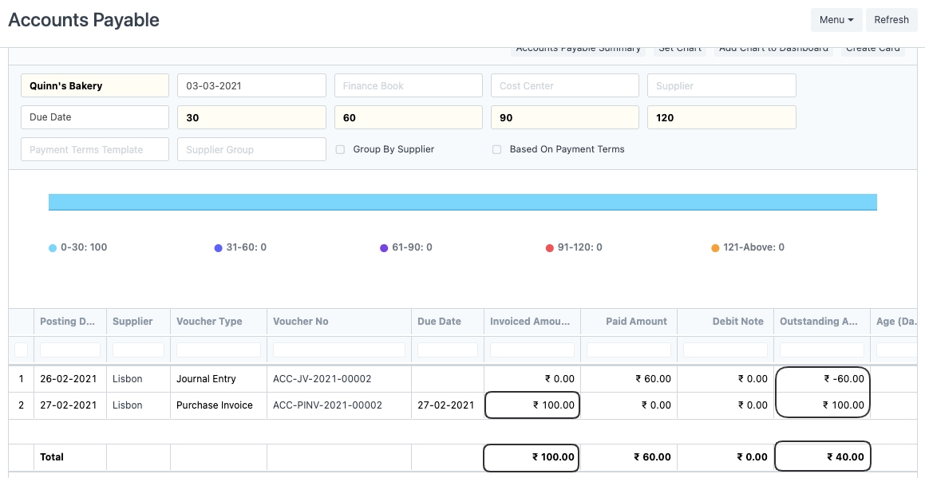The width and height of the screenshot is (925, 478).
Task: Click the Refresh button
Action: [891, 20]
